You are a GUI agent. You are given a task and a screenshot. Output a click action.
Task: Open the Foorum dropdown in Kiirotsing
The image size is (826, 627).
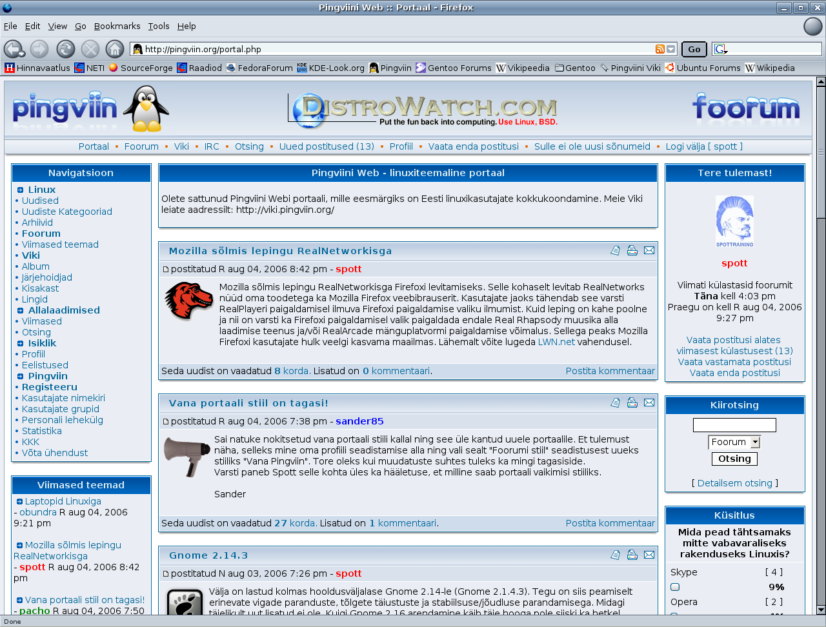pyautogui.click(x=734, y=442)
